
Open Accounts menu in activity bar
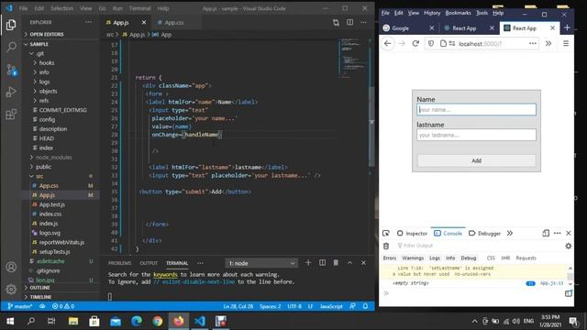click(x=11, y=267)
